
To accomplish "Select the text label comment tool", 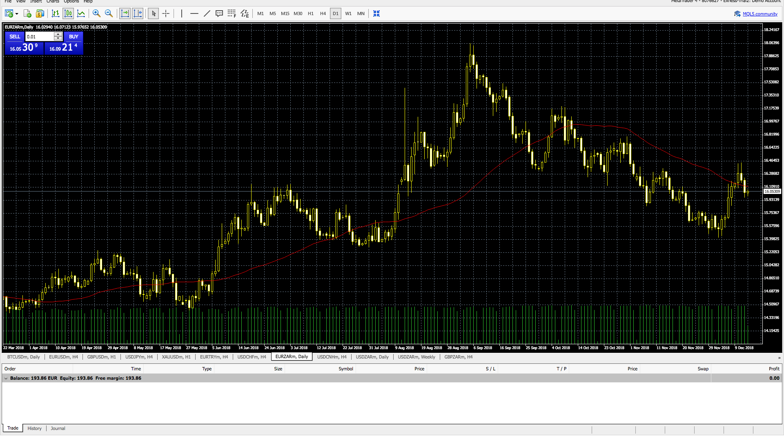I will coord(219,13).
